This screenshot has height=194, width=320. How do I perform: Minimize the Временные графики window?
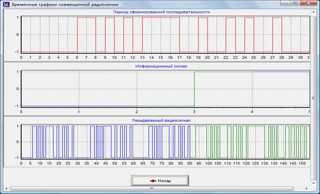(x=286, y=3)
